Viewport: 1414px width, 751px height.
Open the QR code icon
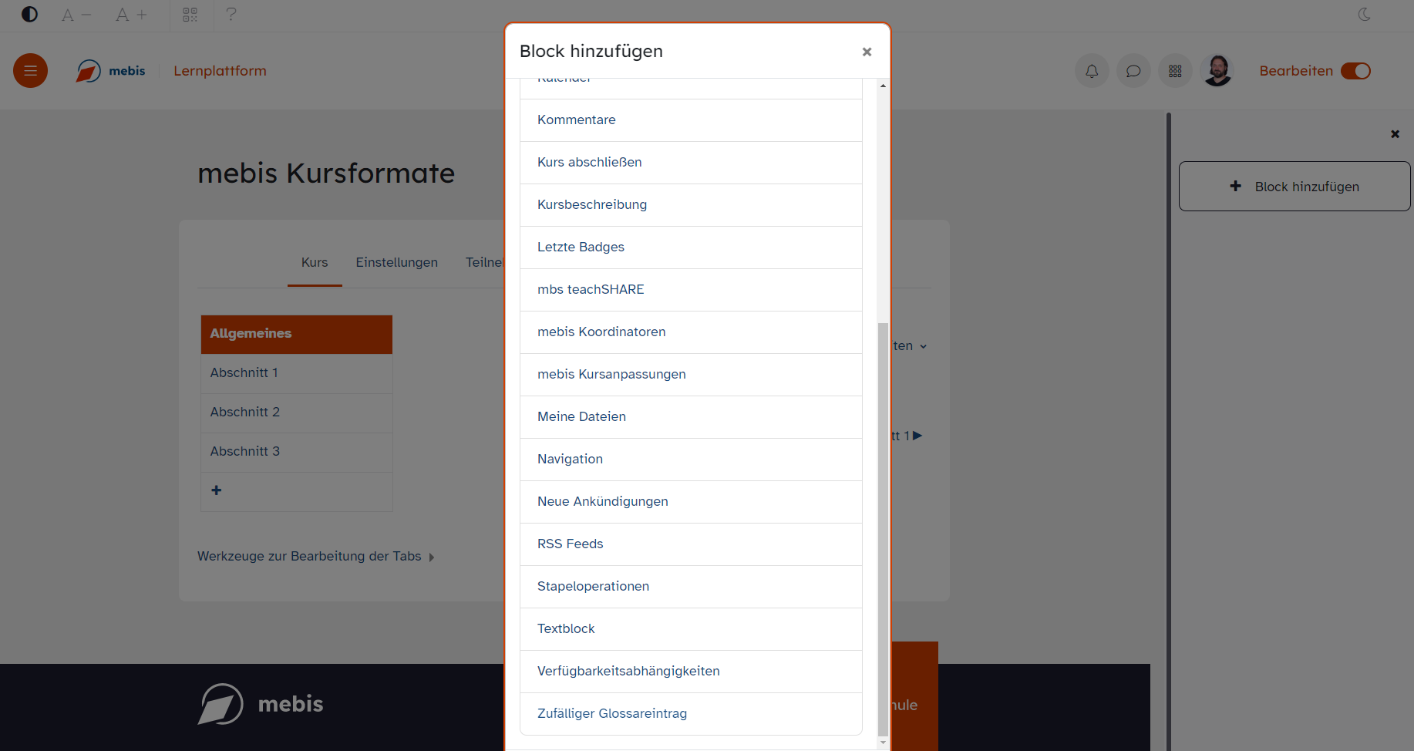coord(190,15)
